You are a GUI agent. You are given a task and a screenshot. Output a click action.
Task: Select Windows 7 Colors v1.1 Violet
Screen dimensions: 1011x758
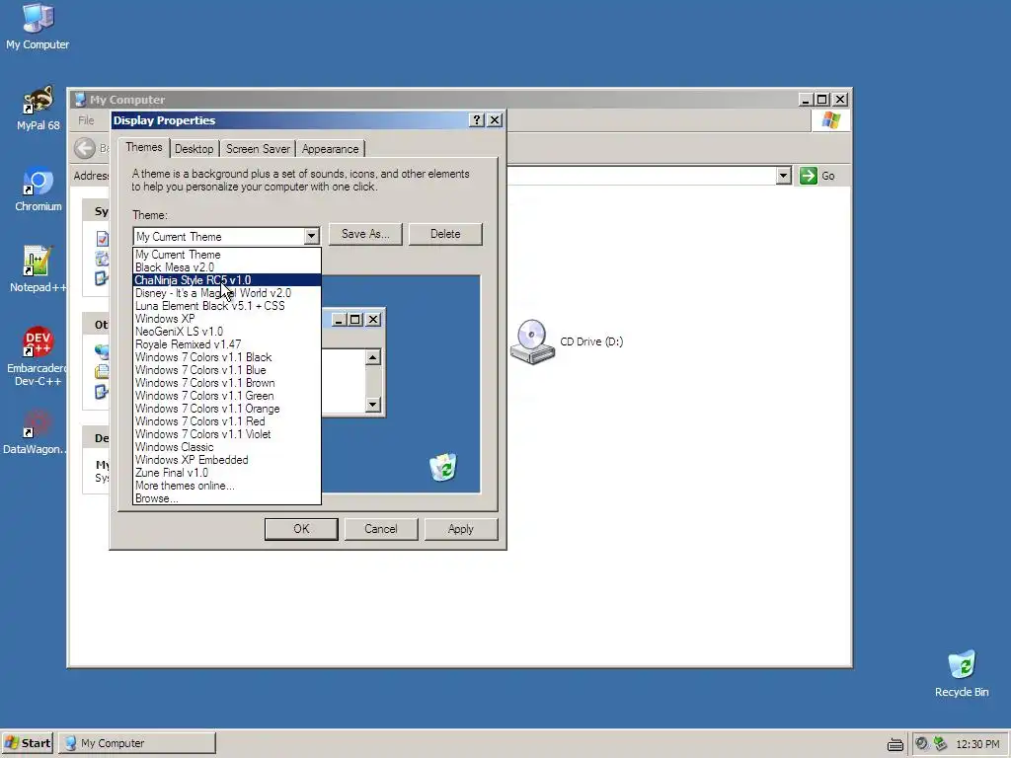(227, 434)
